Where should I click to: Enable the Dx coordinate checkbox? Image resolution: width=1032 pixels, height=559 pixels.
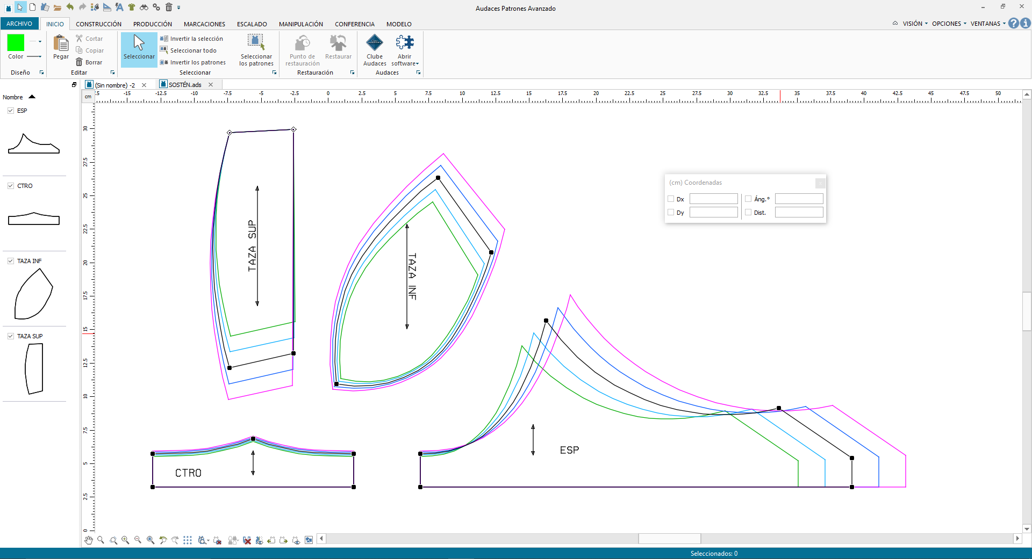pyautogui.click(x=671, y=199)
